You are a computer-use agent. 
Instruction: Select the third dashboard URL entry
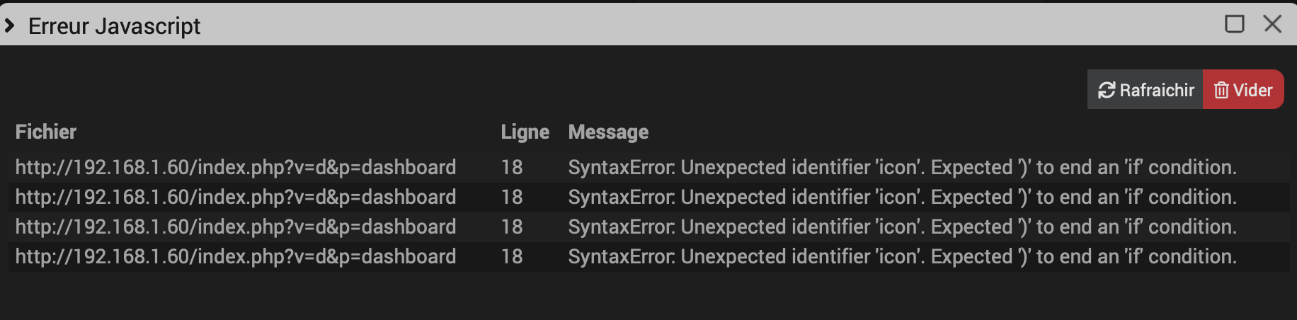[x=236, y=227]
